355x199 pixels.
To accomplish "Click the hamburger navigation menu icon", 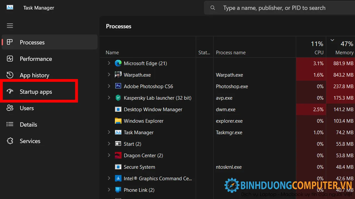I will (x=10, y=26).
